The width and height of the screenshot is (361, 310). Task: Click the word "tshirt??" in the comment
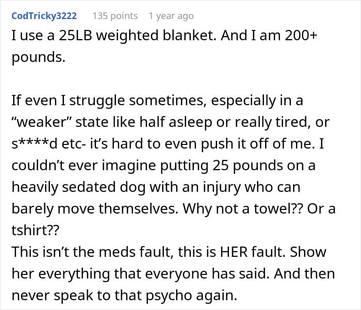click(x=36, y=230)
